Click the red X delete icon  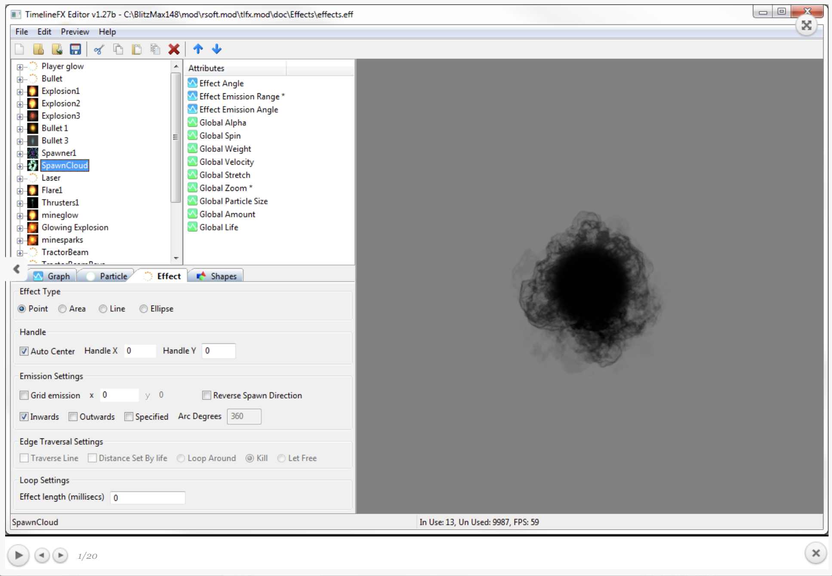[174, 49]
